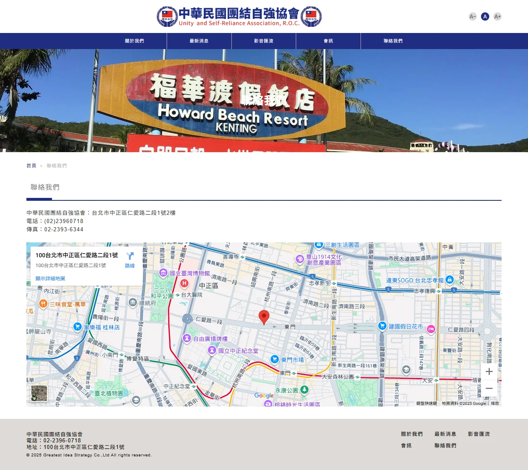Click 台大醫院 hospital H marker
Viewport: 528px width, 470px height.
[184, 283]
